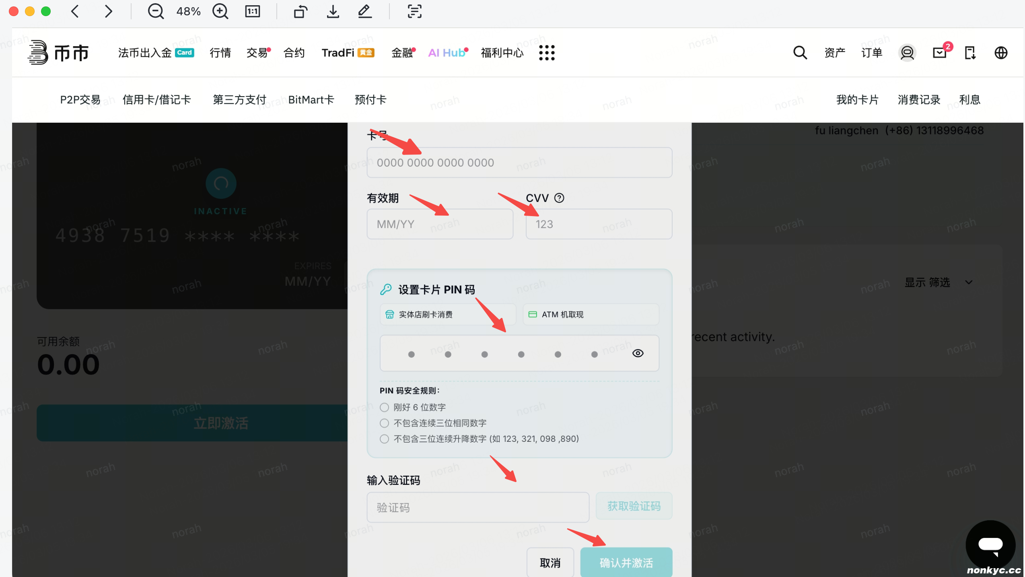The image size is (1025, 577).
Task: Click the app download phone icon
Action: [970, 53]
